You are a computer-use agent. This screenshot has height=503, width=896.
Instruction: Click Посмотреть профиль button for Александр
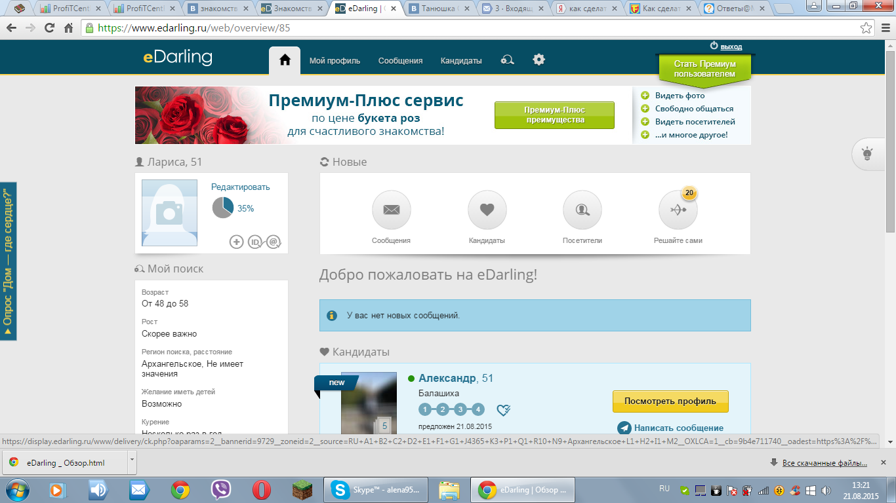670,401
